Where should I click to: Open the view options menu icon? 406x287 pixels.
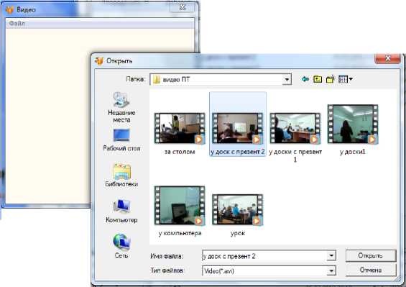click(346, 79)
